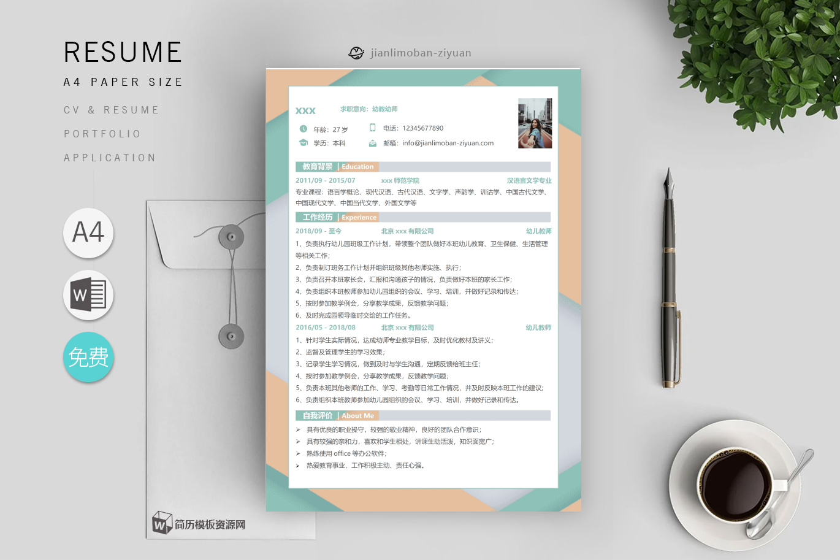Click the date range 2016/05 - 2018/08
The image size is (840, 560).
click(x=326, y=328)
